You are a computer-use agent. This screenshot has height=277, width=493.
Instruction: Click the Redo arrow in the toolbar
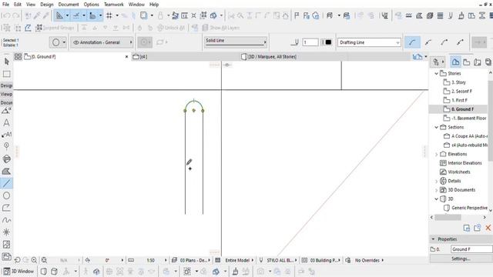coord(16,15)
